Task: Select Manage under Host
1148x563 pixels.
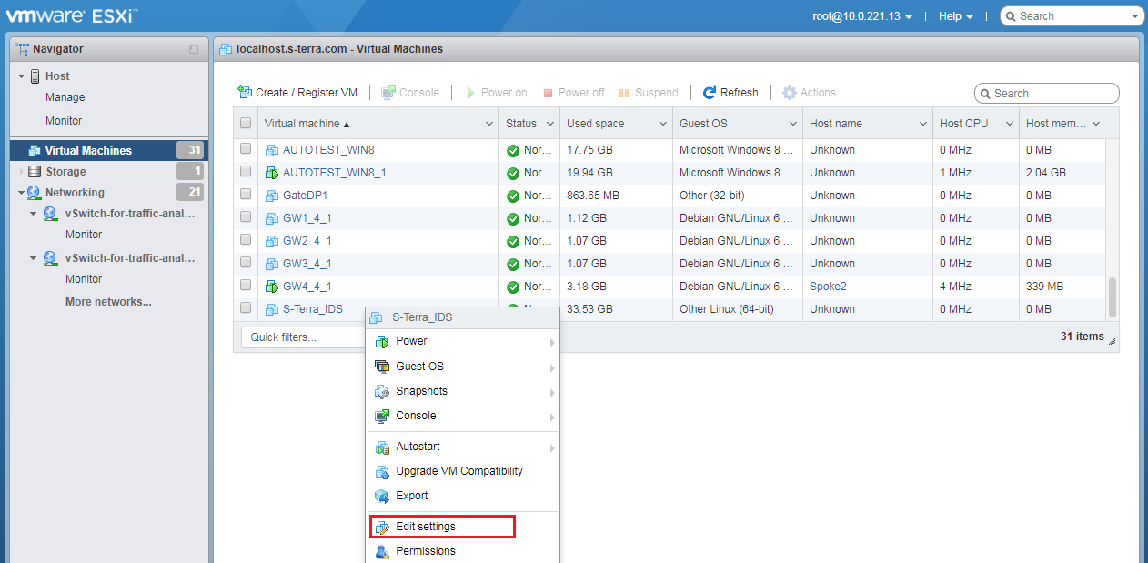Action: pos(65,97)
